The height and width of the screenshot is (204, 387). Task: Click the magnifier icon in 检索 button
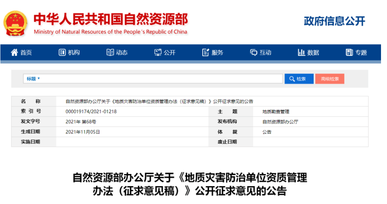coord(292,79)
